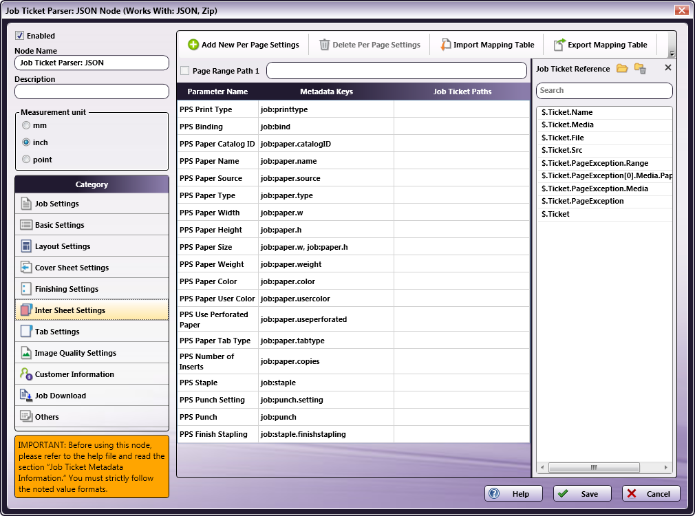Click the Delete Per Page Settings trash icon

click(325, 44)
